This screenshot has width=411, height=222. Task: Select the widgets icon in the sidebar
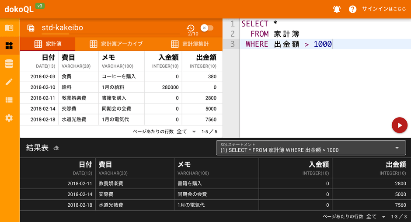pyautogui.click(x=9, y=45)
